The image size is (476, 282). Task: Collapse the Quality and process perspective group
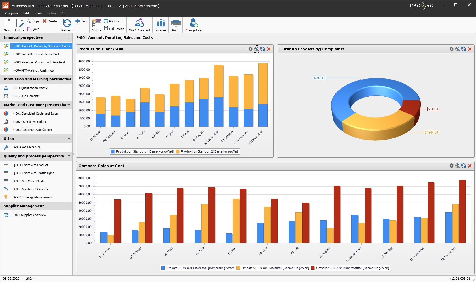(x=69, y=156)
